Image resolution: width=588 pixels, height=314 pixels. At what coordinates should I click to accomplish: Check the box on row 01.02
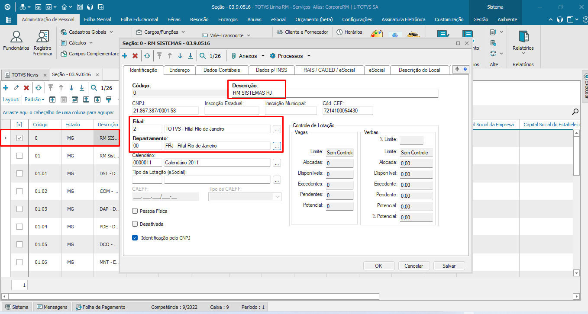pyautogui.click(x=19, y=191)
